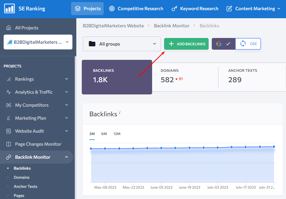This screenshot has width=286, height=199.
Task: Expand the My Competitors section
Action: click(x=67, y=105)
